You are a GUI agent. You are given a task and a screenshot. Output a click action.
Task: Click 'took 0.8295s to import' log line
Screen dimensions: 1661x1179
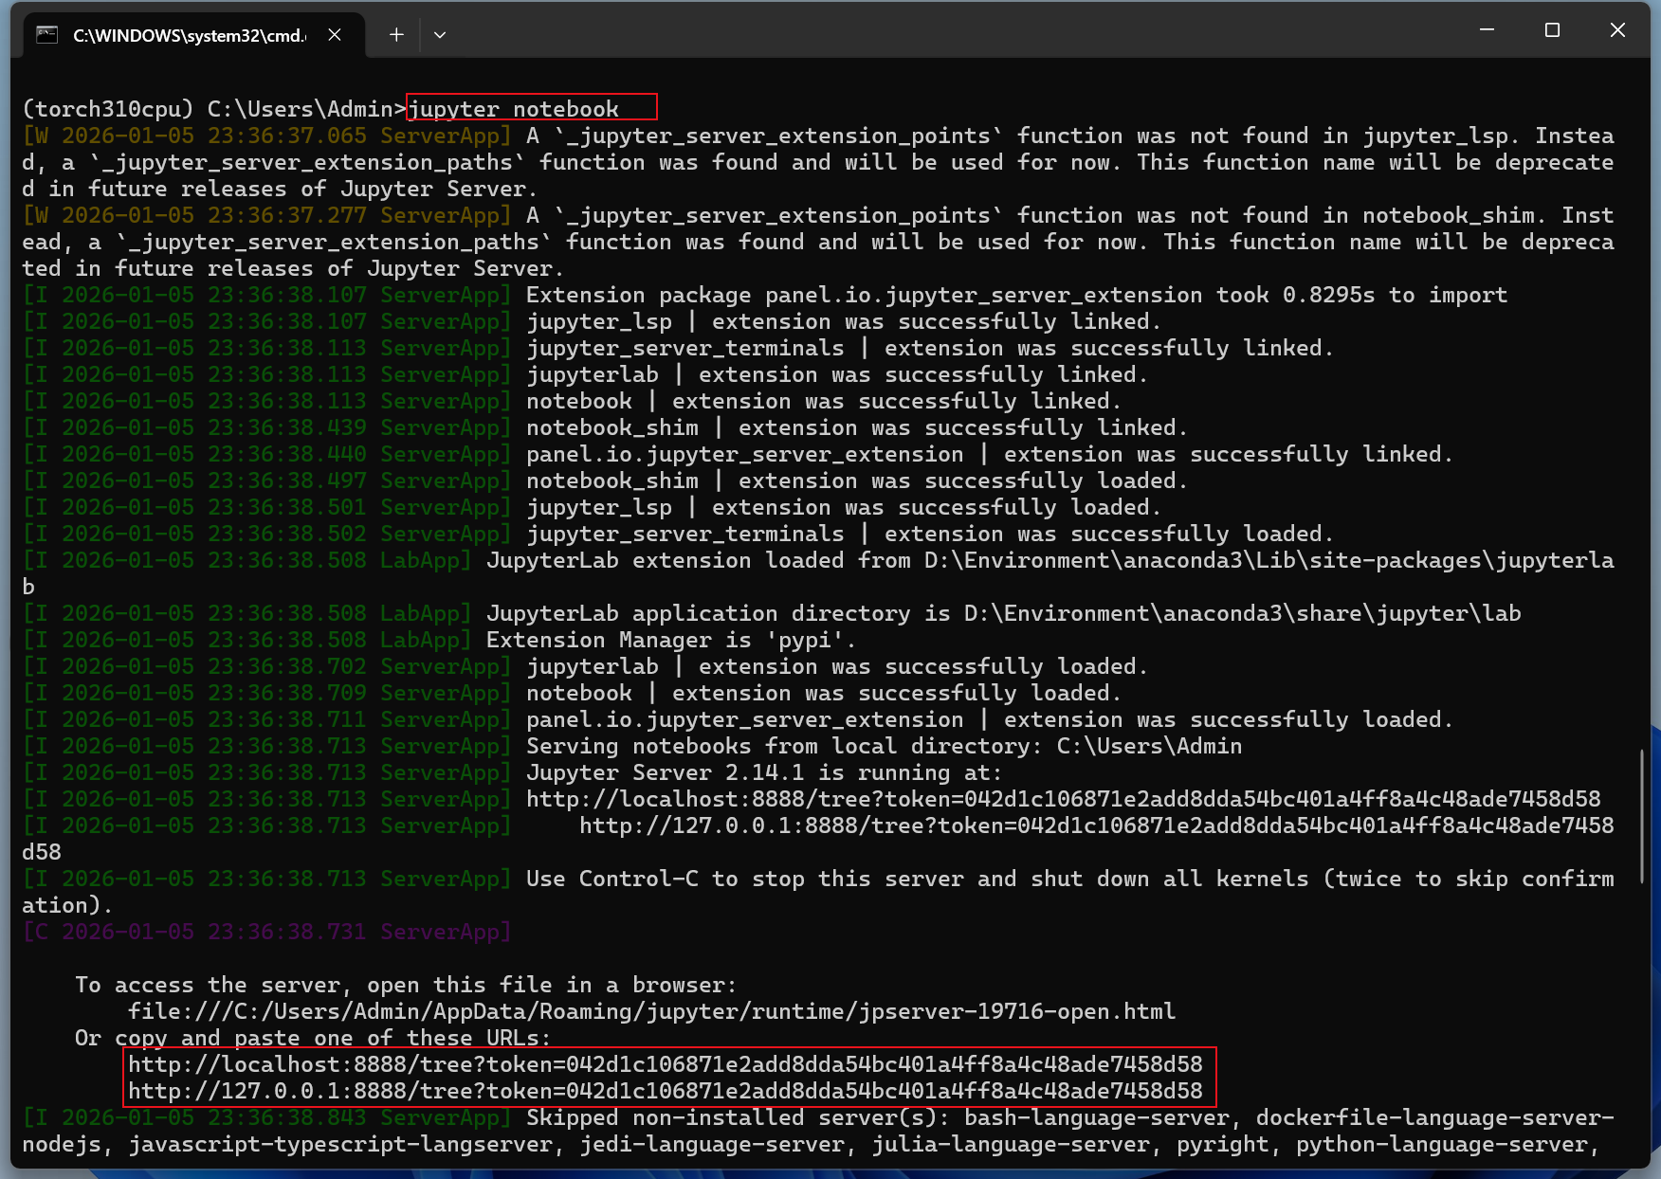pyautogui.click(x=1017, y=295)
